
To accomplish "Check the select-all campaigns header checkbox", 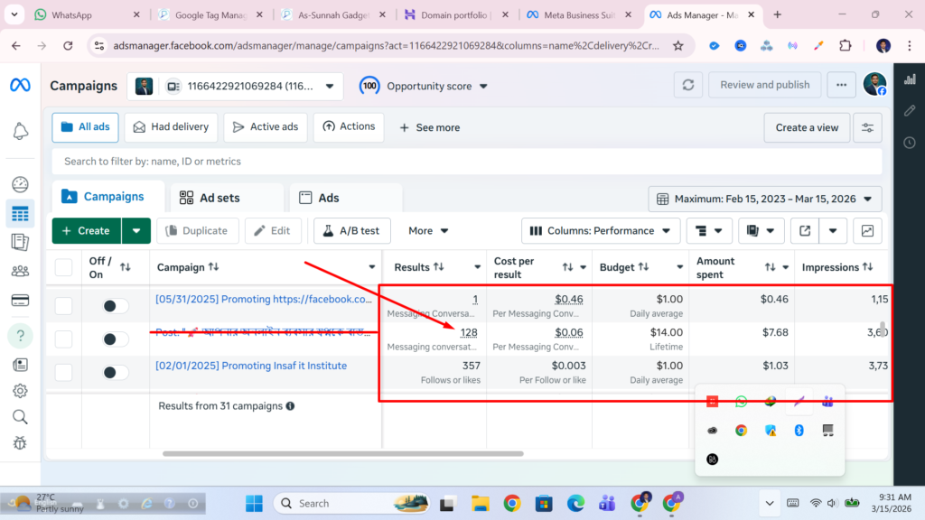I will pos(64,267).
